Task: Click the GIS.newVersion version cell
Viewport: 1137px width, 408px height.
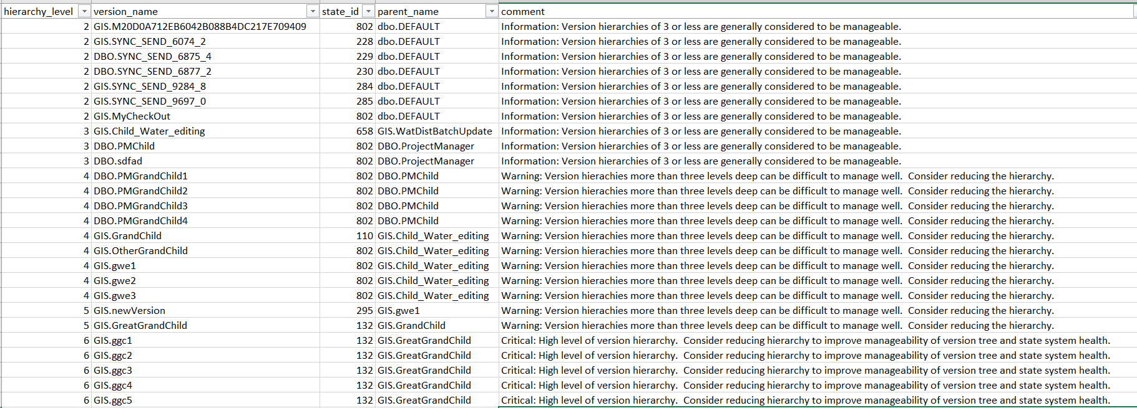Action: tap(205, 310)
